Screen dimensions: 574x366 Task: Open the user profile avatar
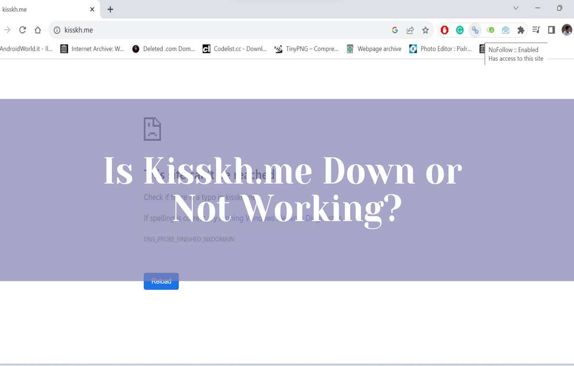[567, 30]
